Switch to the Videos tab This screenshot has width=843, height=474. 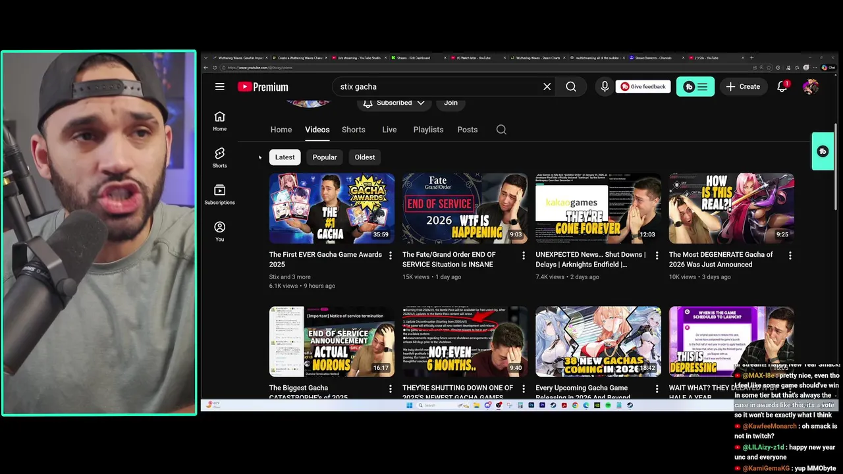(317, 130)
